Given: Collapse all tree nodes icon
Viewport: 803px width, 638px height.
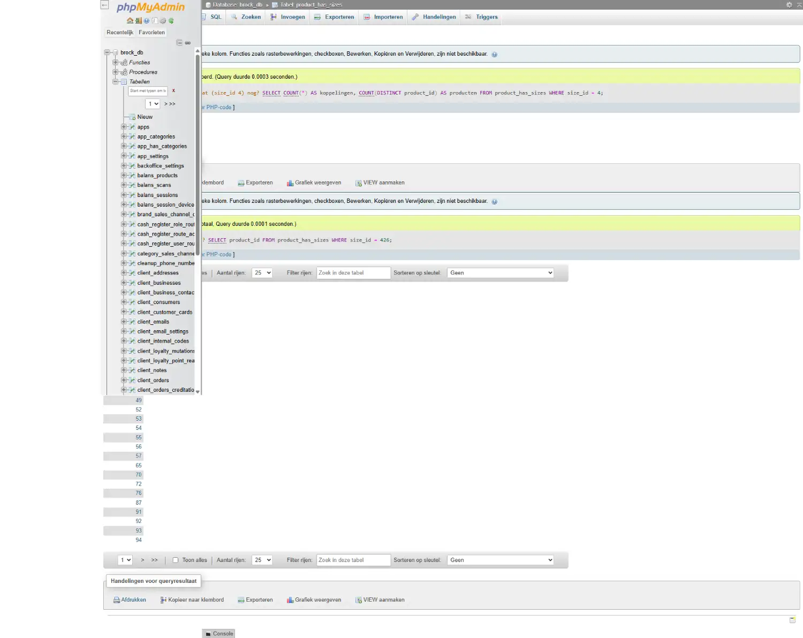Looking at the screenshot, I should [179, 43].
